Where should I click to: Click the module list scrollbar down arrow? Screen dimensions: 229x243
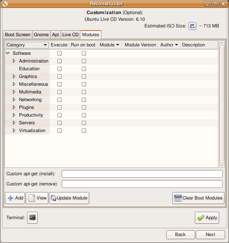(222, 165)
